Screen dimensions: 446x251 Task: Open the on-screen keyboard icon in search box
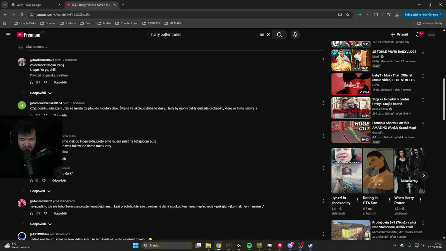[262, 35]
